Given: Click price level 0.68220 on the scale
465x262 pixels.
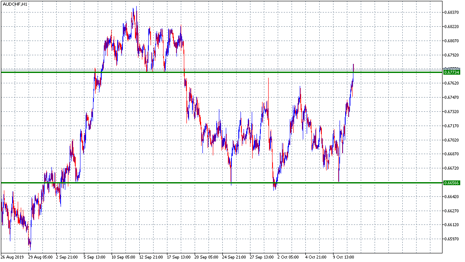Looking at the screenshot, I should (452, 27).
